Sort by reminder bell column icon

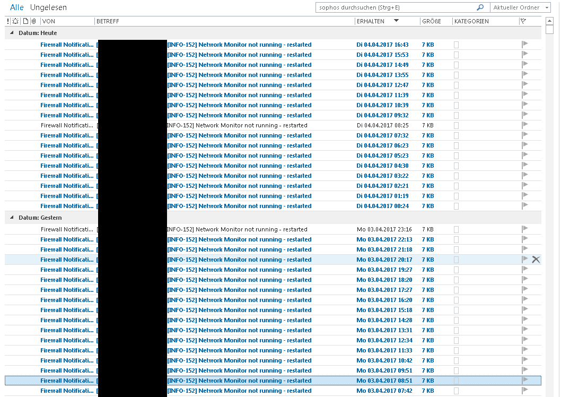coord(15,21)
